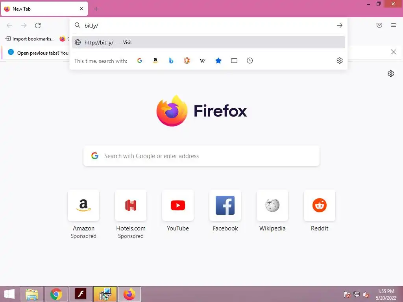Click the Reload page button
This screenshot has width=403, height=302.
tap(38, 26)
